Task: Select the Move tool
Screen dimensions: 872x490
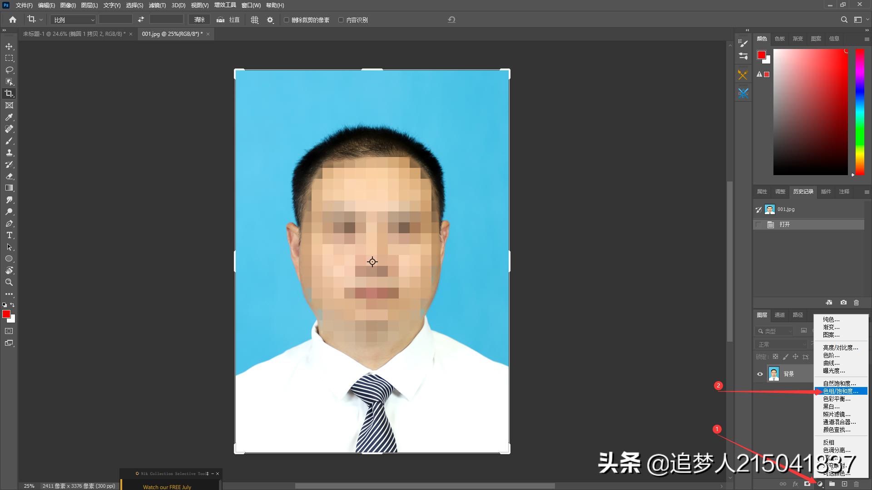Action: coord(9,46)
